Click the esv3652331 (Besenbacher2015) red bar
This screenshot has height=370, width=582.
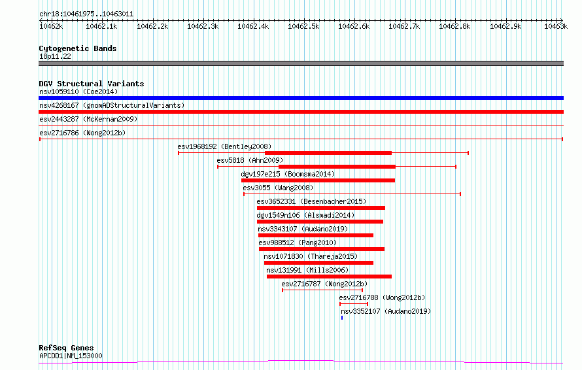coord(321,208)
